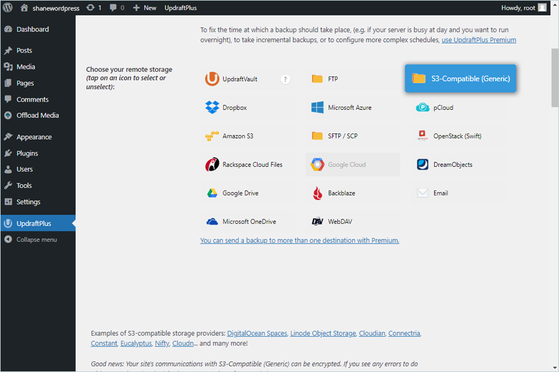Open the Connectria provider link
This screenshot has width=559, height=372.
[x=404, y=333]
